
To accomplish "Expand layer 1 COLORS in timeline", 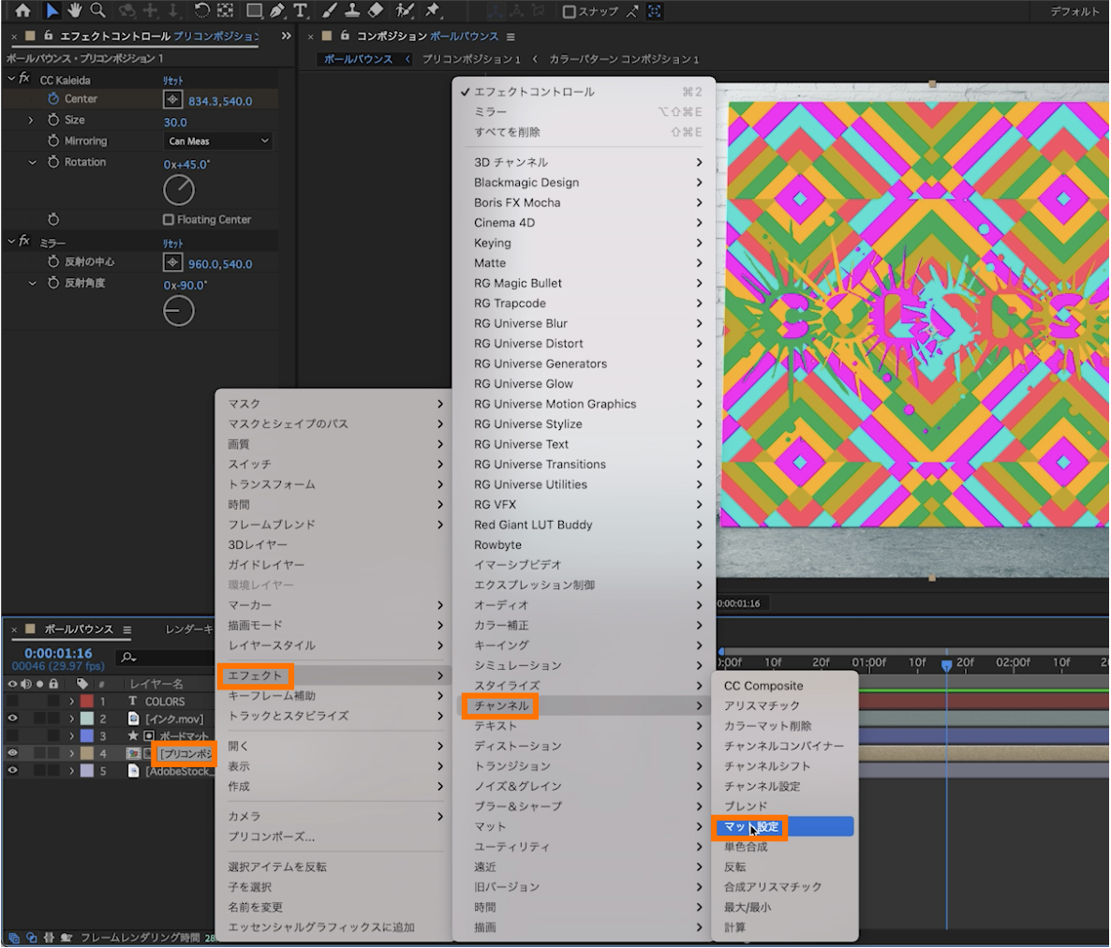I will [71, 701].
